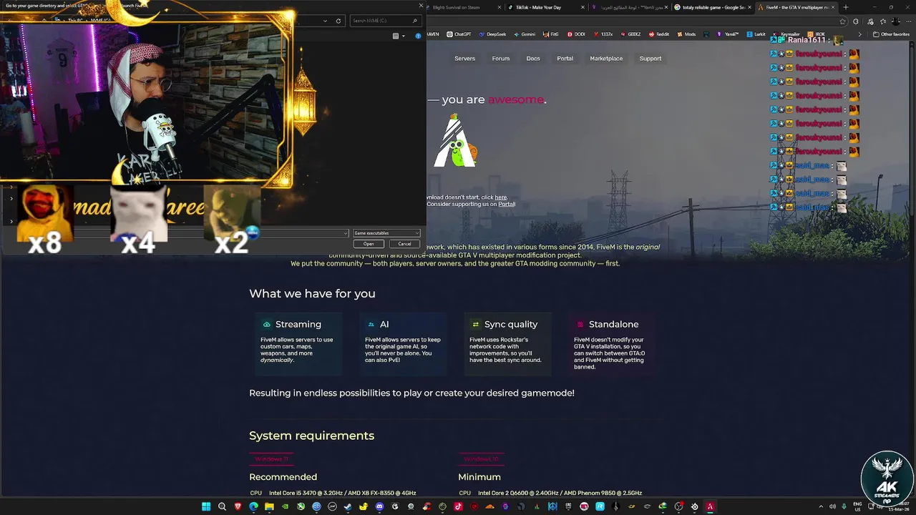Open the Mods bookmark

[686, 34]
